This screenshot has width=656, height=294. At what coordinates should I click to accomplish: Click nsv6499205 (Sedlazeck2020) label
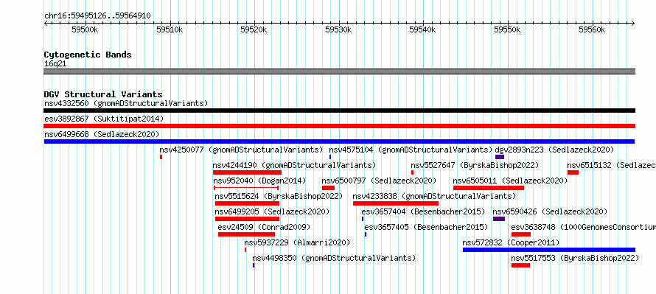pyautogui.click(x=272, y=211)
